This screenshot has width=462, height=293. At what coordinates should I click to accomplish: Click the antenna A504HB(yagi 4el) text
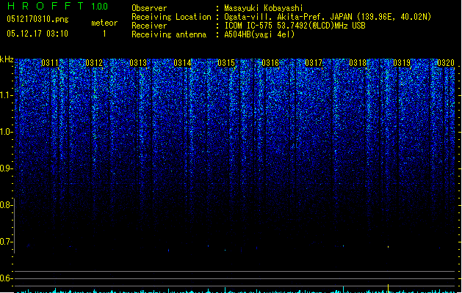[x=259, y=34]
